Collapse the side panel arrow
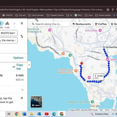Image resolution: width=117 pixels, height=117 pixels. point(29,65)
